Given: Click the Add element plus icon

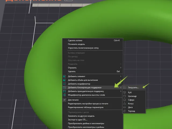Looking at the screenshot, I should 64,76.
